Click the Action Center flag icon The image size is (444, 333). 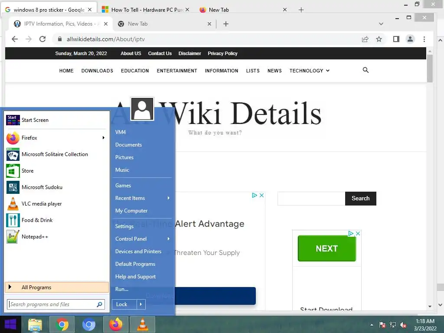pyautogui.click(x=382, y=325)
